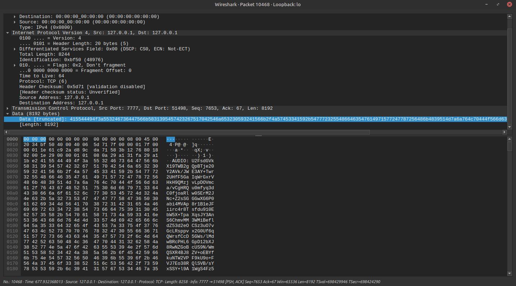516x286 pixels.
Task: Click the hex pane scrollbar down arrow
Action: [509, 274]
